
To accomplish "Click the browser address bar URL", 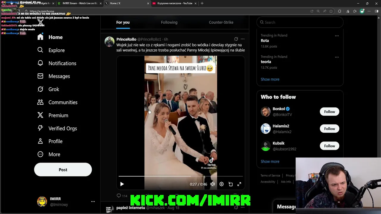I will pyautogui.click(x=42, y=11).
